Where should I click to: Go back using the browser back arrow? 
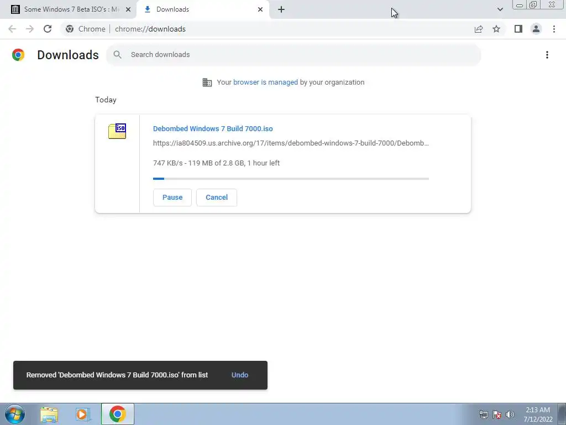12,29
